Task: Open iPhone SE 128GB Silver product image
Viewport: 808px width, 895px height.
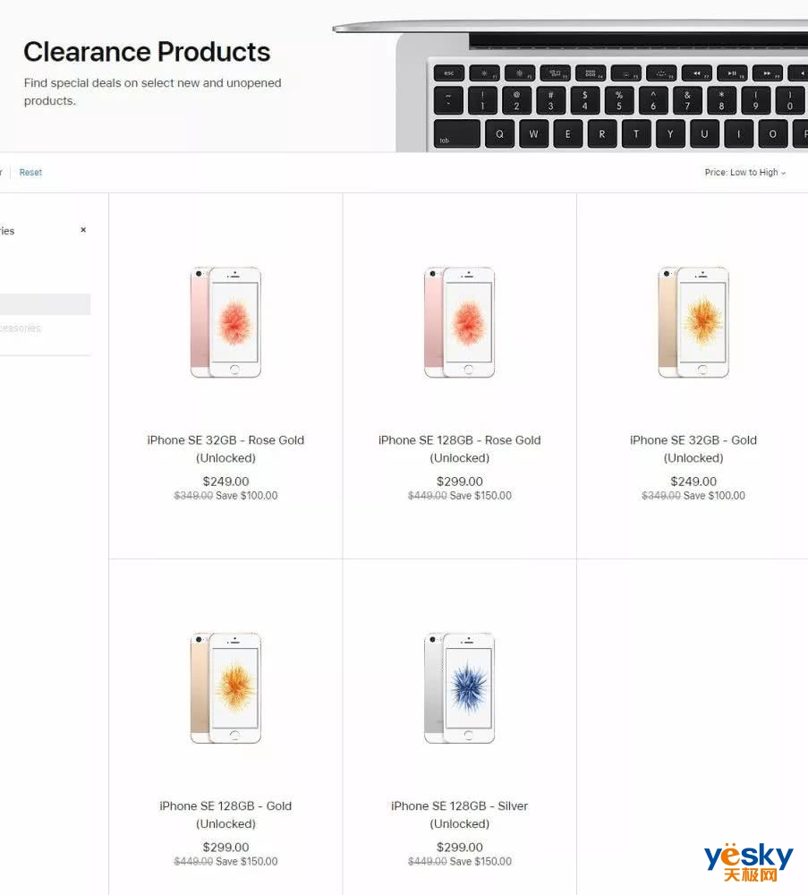Action: [x=460, y=687]
